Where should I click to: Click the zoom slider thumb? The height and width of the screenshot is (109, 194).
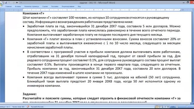coord(187,106)
